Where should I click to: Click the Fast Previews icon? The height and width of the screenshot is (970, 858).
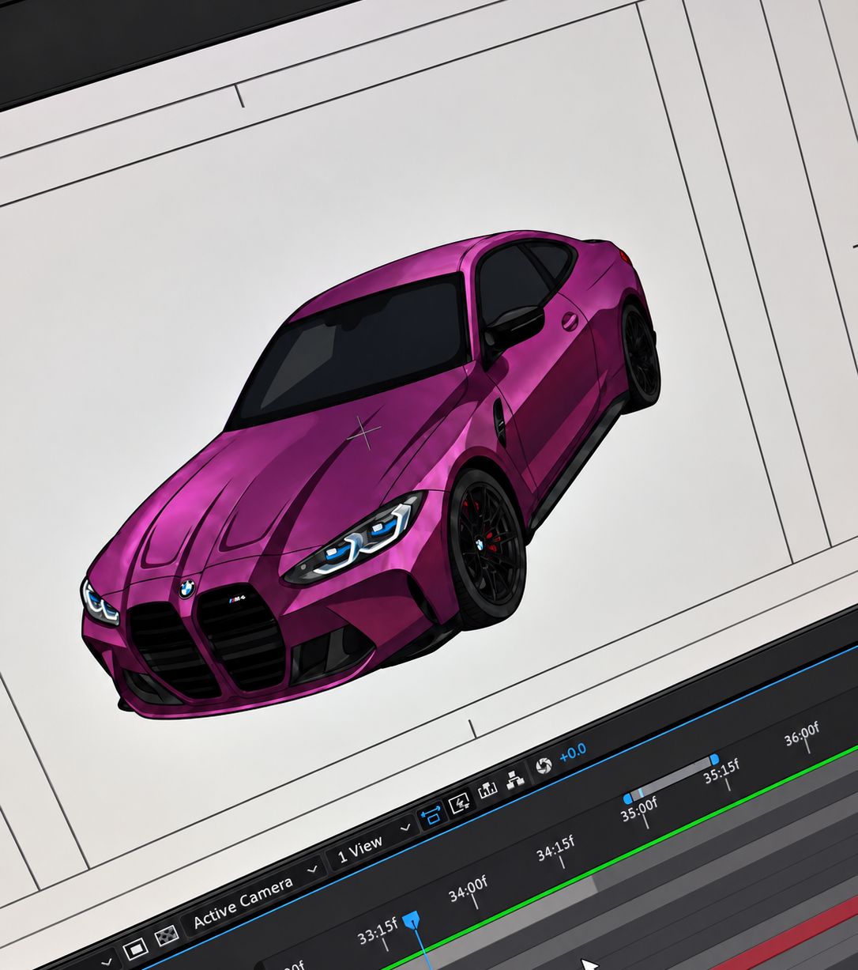click(460, 803)
